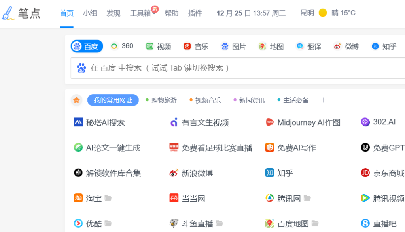This screenshot has height=232, width=405.
Task: Switch to 购物旅游 category
Action: pyautogui.click(x=161, y=100)
